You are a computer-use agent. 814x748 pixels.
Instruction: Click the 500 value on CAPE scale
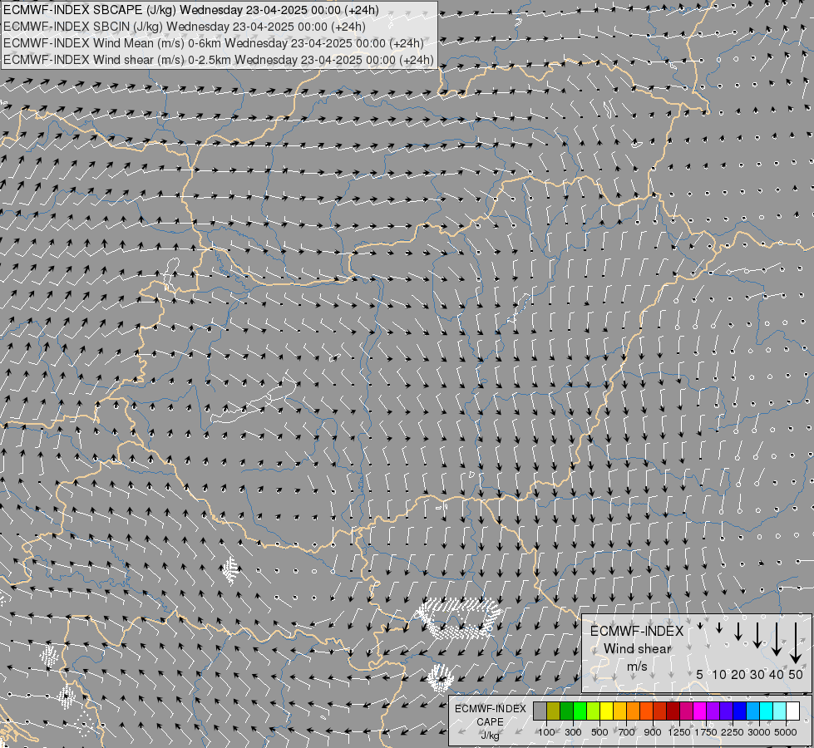click(x=599, y=732)
